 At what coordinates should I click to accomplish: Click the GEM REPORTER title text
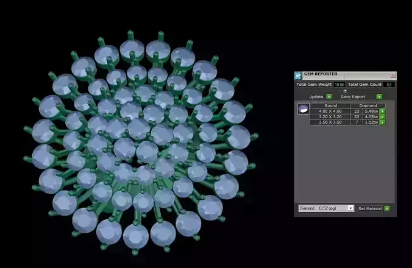tap(321, 74)
